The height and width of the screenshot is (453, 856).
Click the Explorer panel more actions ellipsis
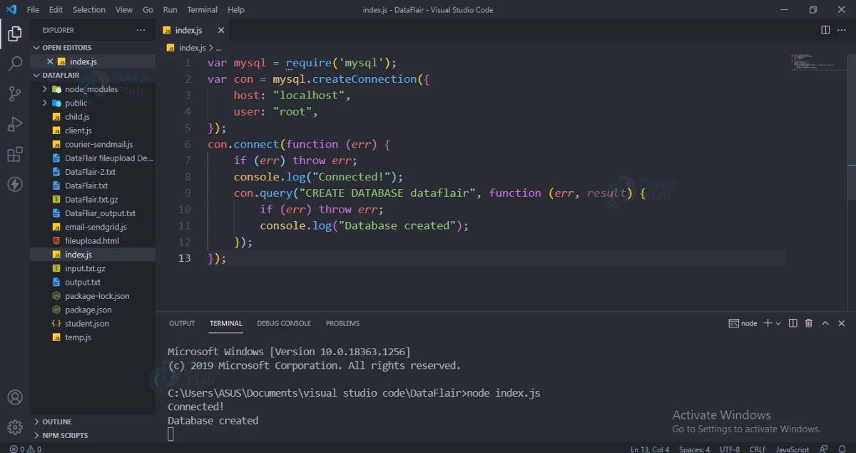coord(141,30)
